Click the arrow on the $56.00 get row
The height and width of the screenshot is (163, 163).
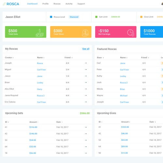(x=86, y=153)
